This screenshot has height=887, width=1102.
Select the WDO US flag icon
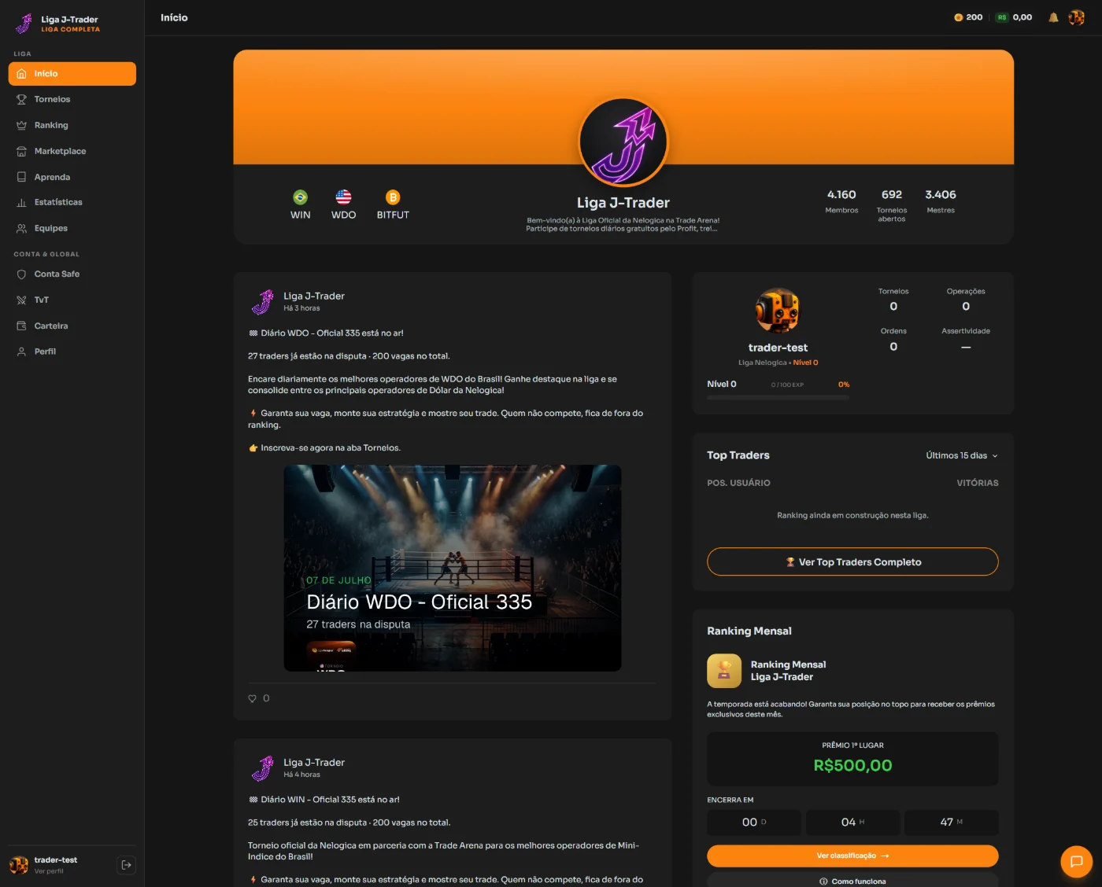(x=343, y=197)
